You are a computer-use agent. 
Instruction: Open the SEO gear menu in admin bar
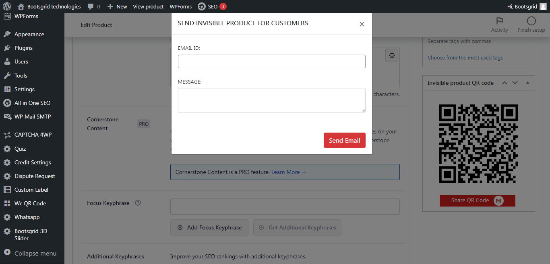pos(212,6)
